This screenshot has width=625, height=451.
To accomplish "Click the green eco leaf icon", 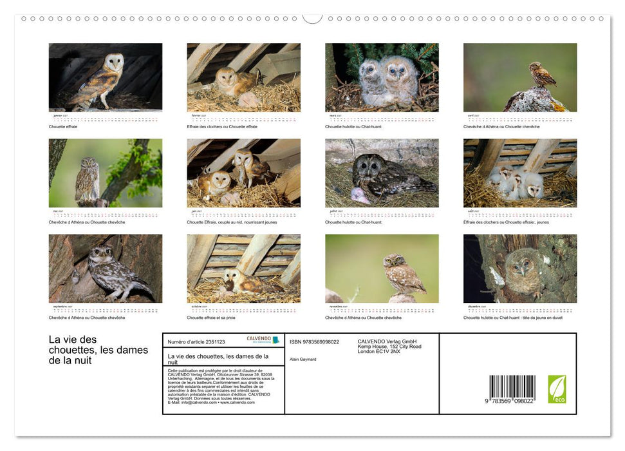I will 557,389.
